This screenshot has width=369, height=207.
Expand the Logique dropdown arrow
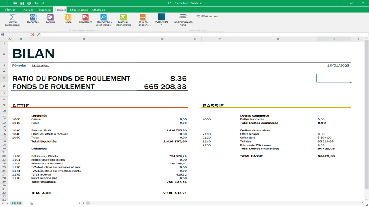click(51, 25)
